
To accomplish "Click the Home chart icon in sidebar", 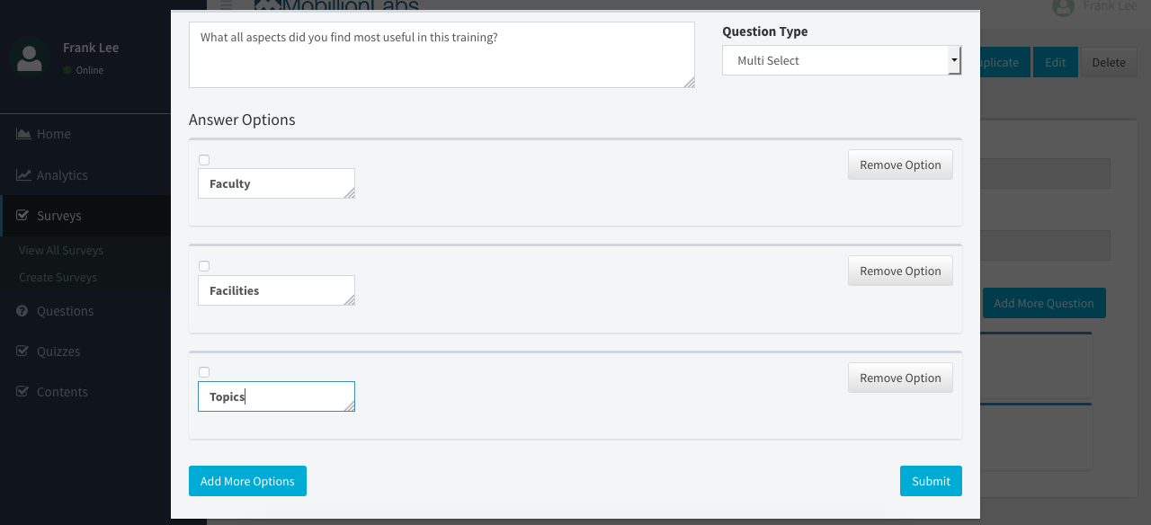I will pyautogui.click(x=23, y=134).
